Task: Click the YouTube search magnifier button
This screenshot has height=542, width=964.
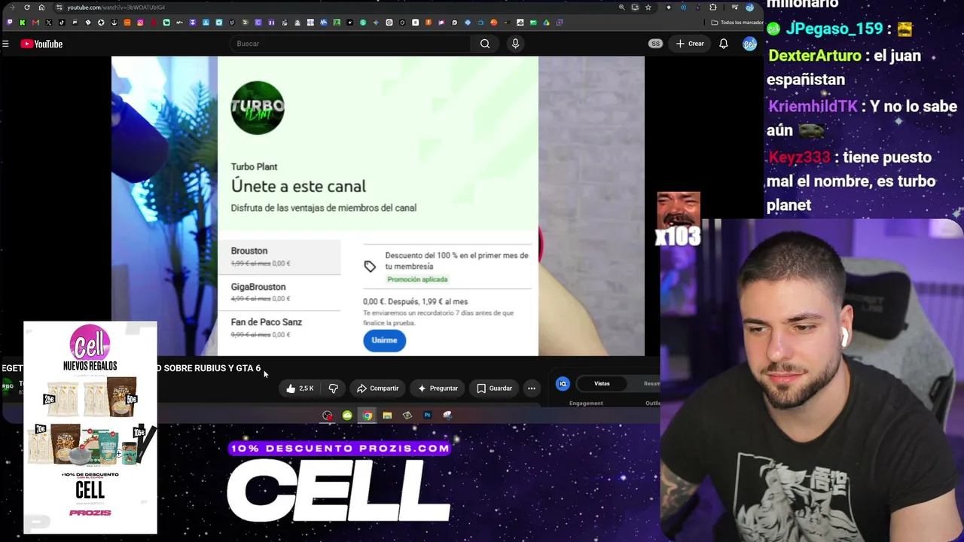Action: point(485,44)
